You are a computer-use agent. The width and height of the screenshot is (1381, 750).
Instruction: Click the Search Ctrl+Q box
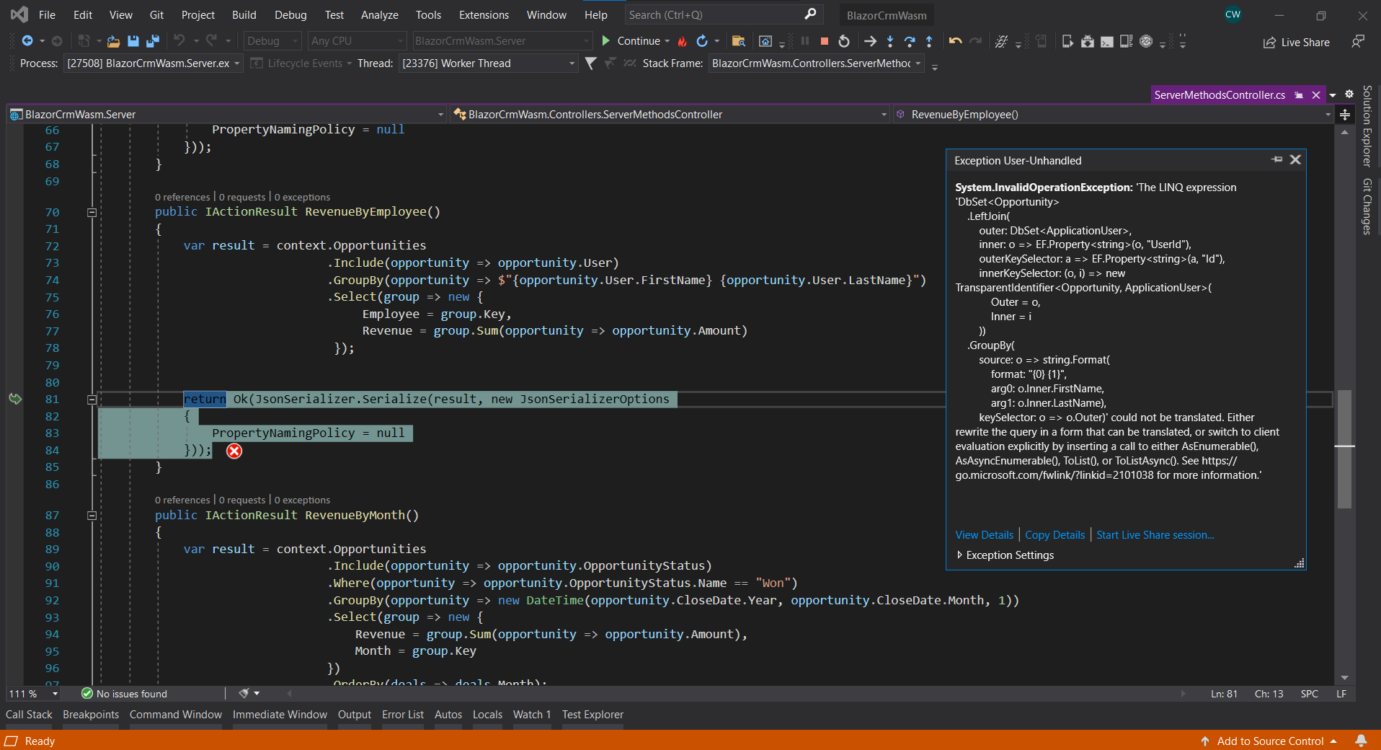721,14
